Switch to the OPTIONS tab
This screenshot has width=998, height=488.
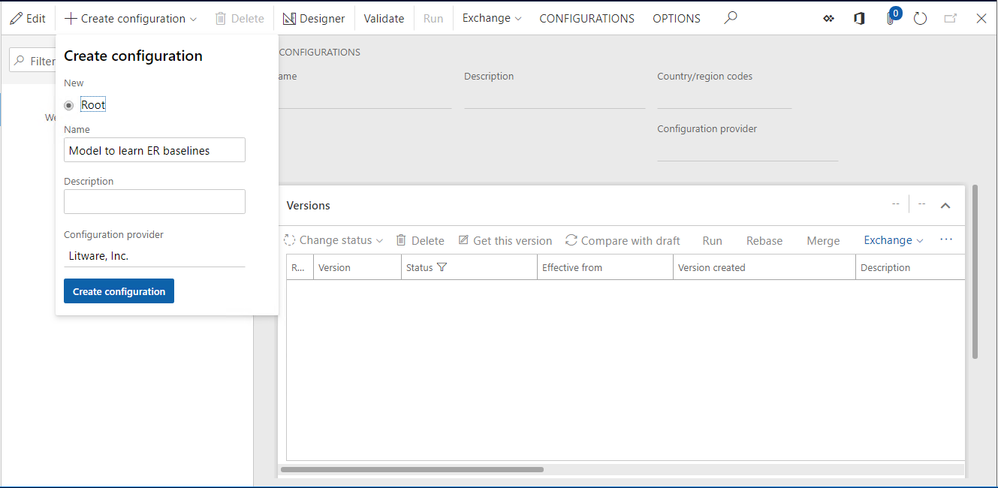pos(676,18)
